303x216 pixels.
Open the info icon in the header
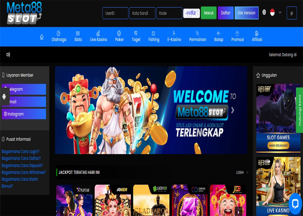pos(264,12)
